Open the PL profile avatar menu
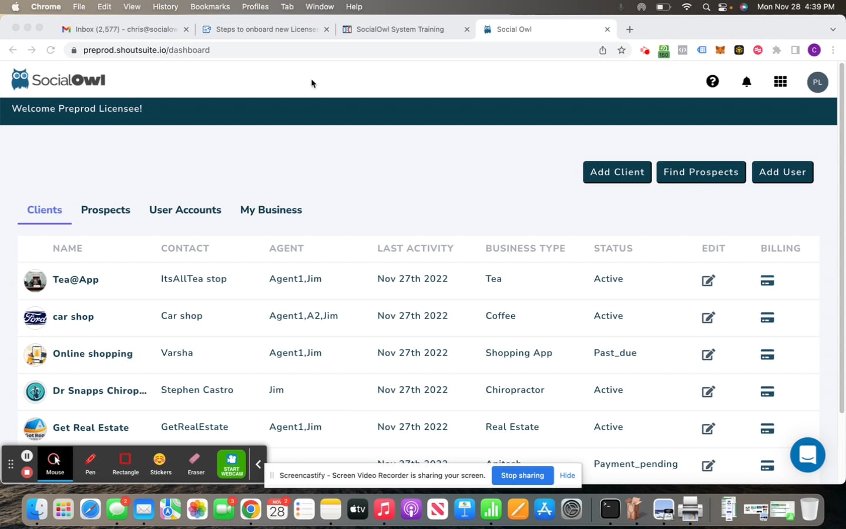 coord(817,82)
